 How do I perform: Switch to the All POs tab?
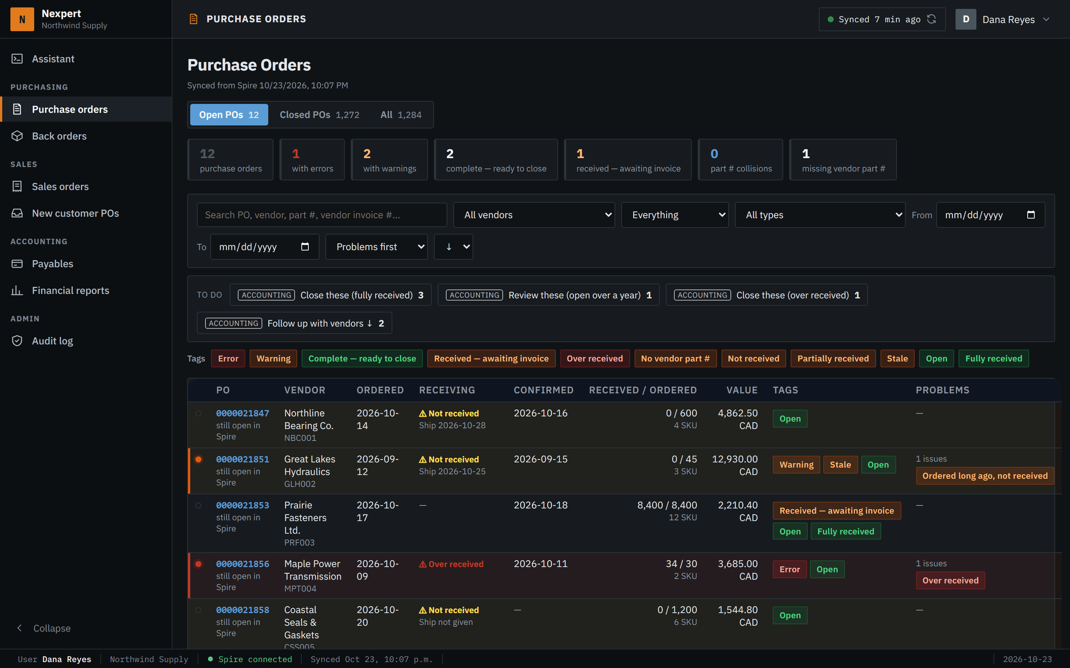(x=401, y=114)
